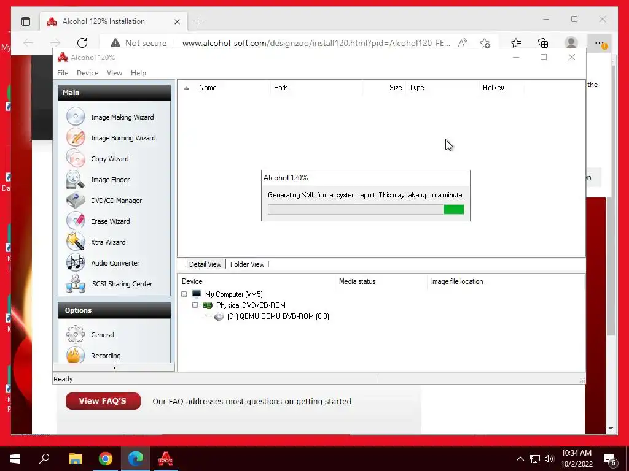This screenshot has height=471, width=629.
Task: Click the taskbar clock showing 10:34 AM
Action: pyautogui.click(x=576, y=459)
